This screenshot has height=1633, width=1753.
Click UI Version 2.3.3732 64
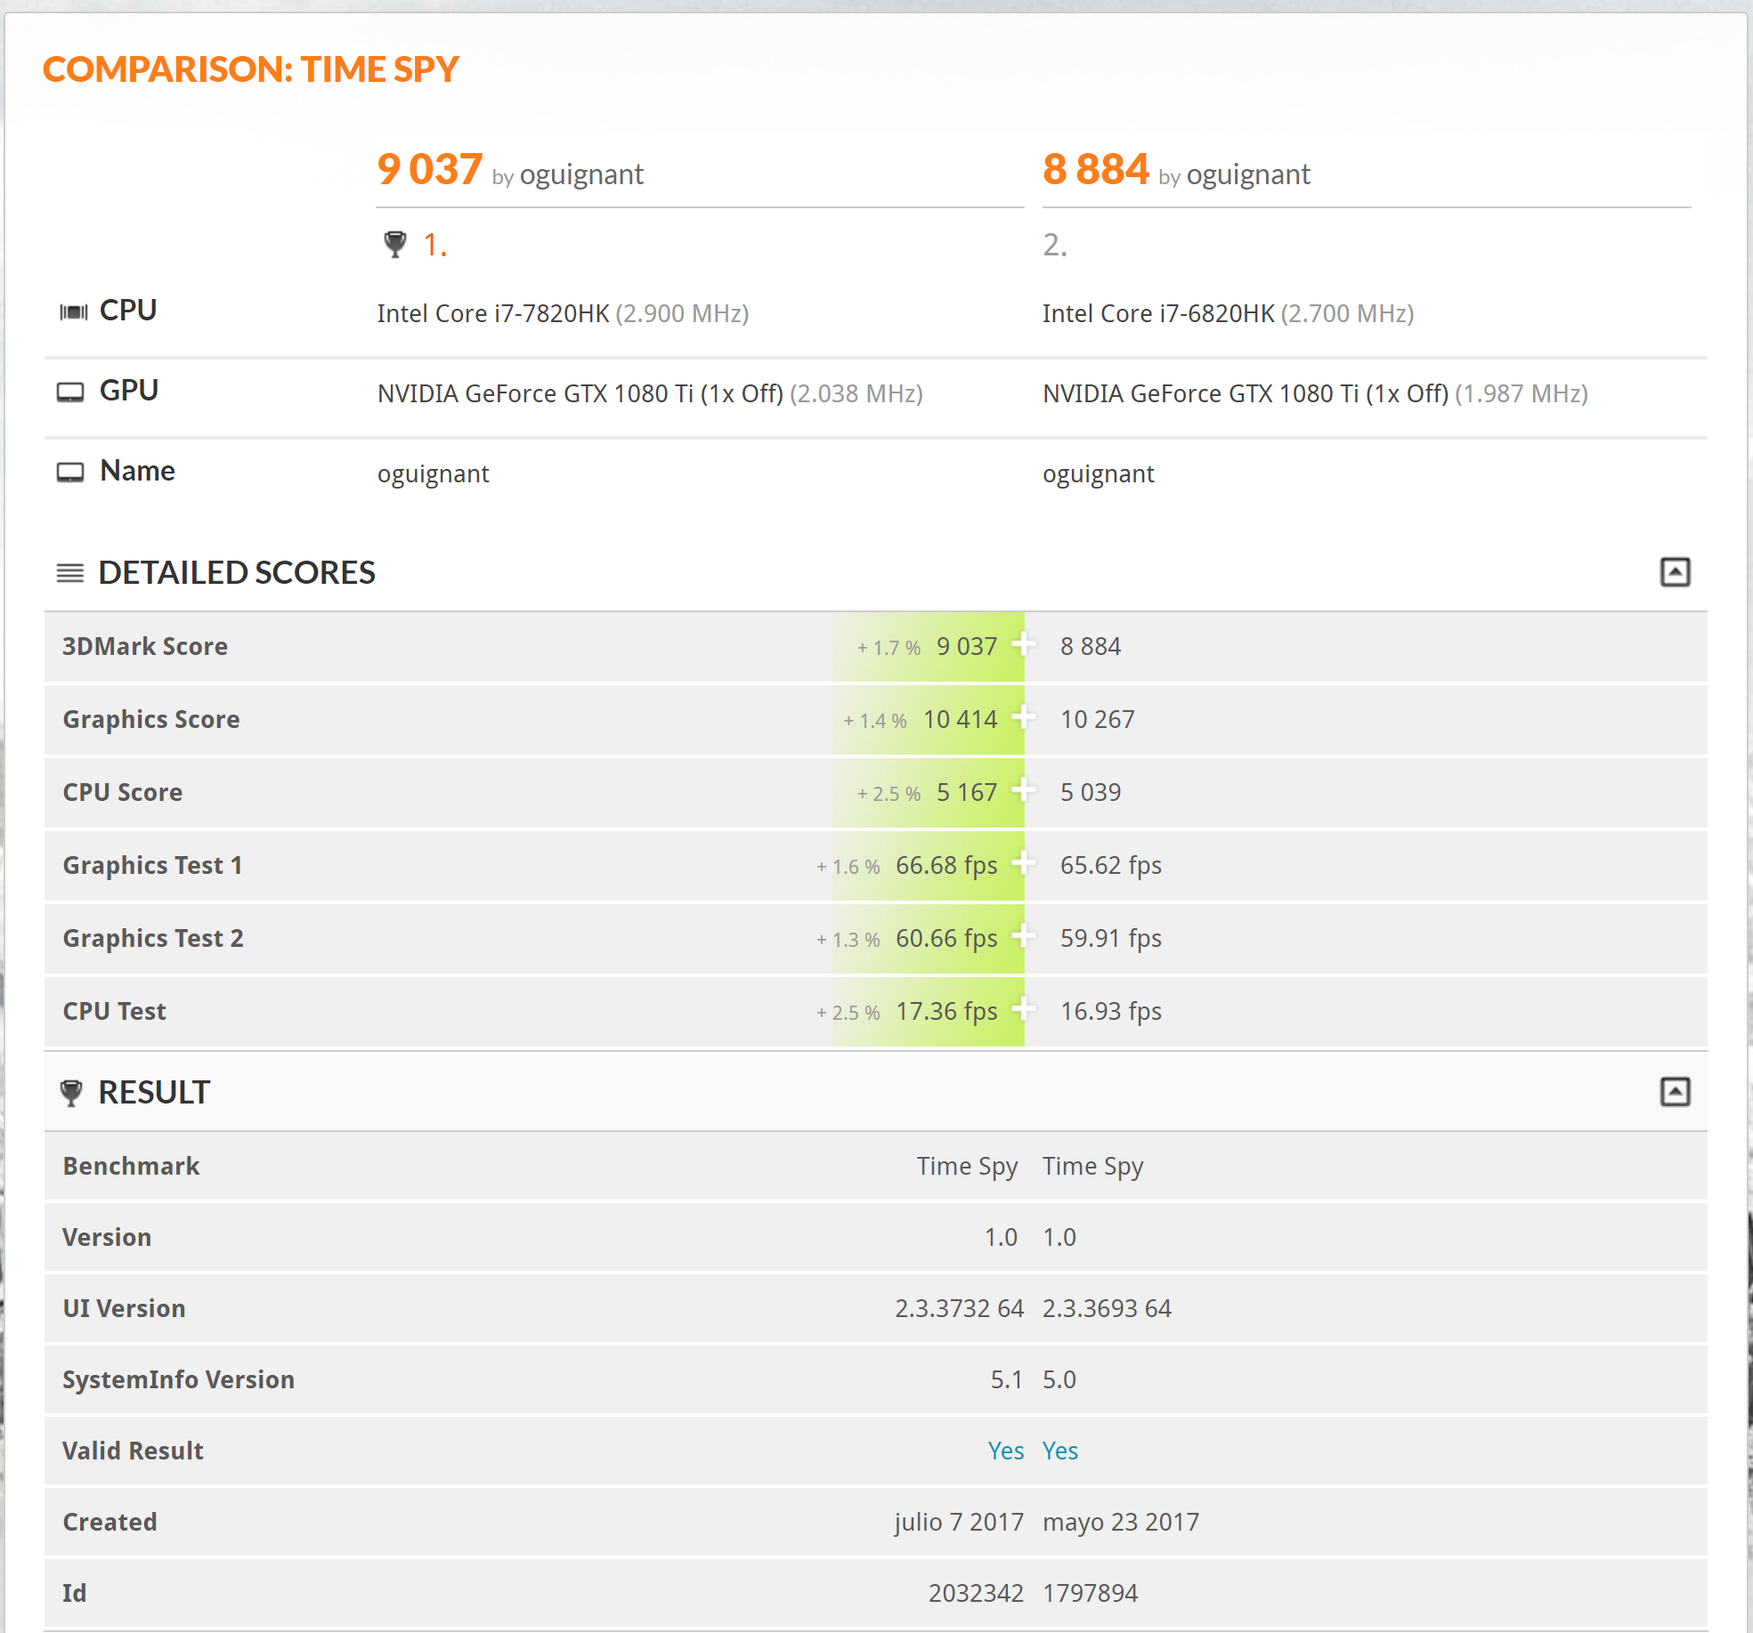[960, 1308]
